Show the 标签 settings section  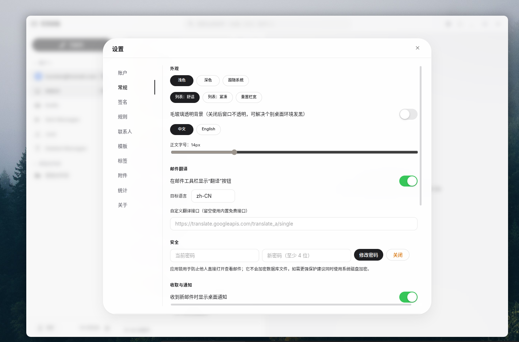tap(123, 161)
